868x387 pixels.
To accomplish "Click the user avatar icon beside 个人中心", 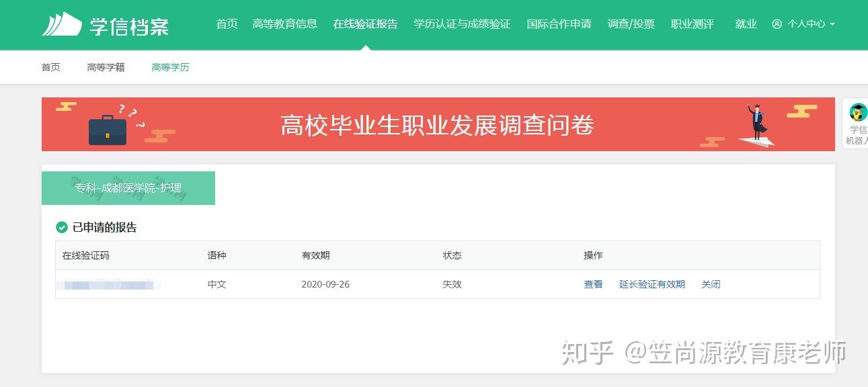I will [x=777, y=24].
